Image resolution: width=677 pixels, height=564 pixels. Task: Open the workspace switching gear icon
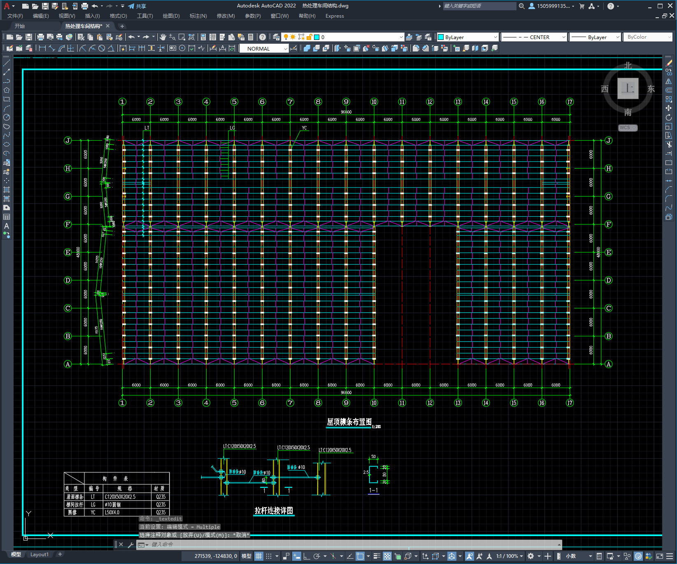click(531, 556)
